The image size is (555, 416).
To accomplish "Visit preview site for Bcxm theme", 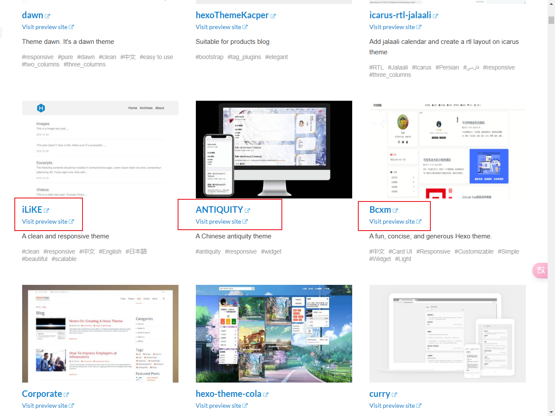I will pos(395,221).
